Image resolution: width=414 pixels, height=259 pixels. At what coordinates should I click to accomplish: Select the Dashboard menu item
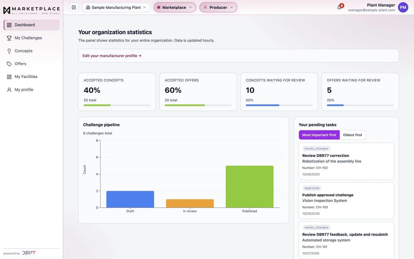coord(31,25)
